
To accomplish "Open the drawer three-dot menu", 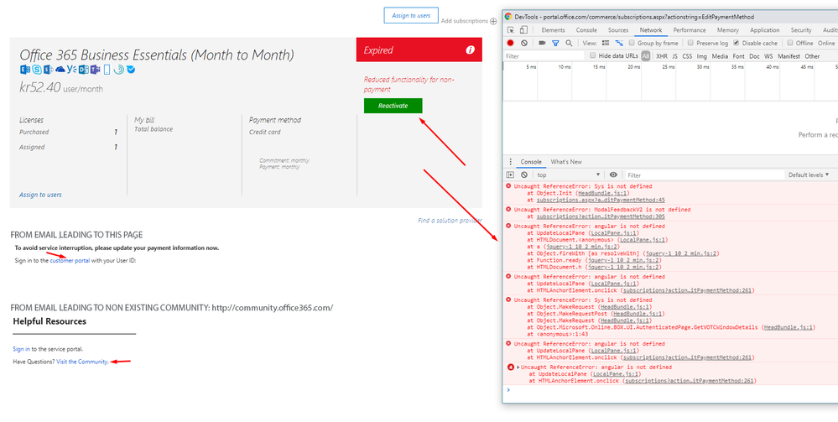I will point(510,162).
